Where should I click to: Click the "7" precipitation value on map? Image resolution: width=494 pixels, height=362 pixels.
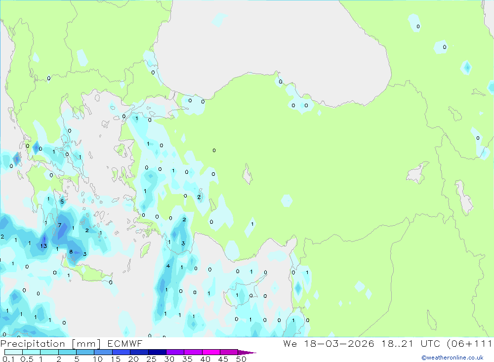tap(60, 225)
